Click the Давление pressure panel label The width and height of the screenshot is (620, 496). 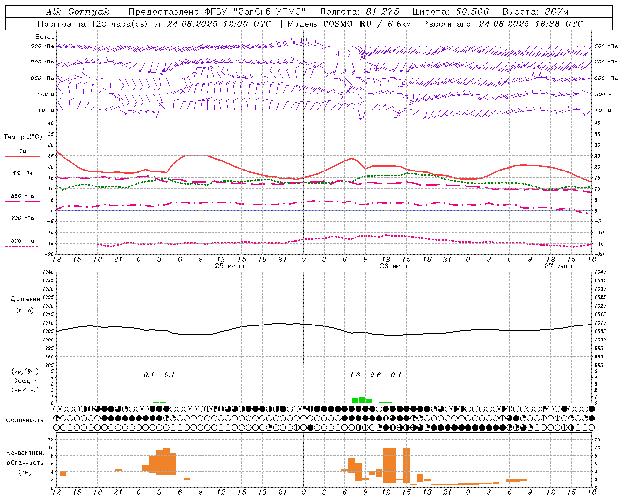click(x=25, y=299)
